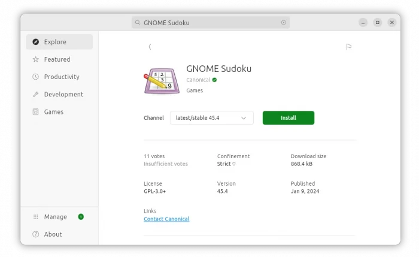
Task: Click the Games category icon
Action: [x=36, y=111]
